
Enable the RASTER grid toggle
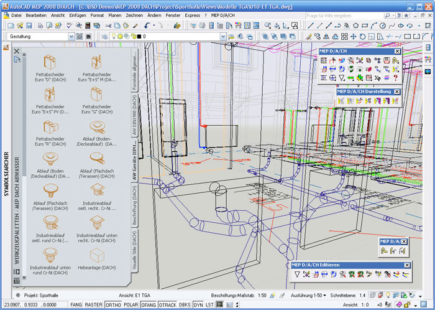(x=94, y=305)
